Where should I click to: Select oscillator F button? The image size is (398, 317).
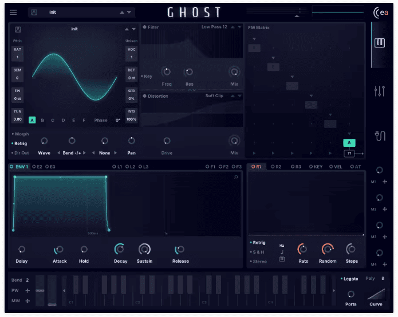[x=84, y=121]
